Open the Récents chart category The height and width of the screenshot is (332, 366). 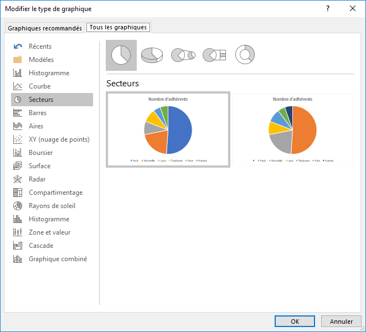[x=40, y=46]
